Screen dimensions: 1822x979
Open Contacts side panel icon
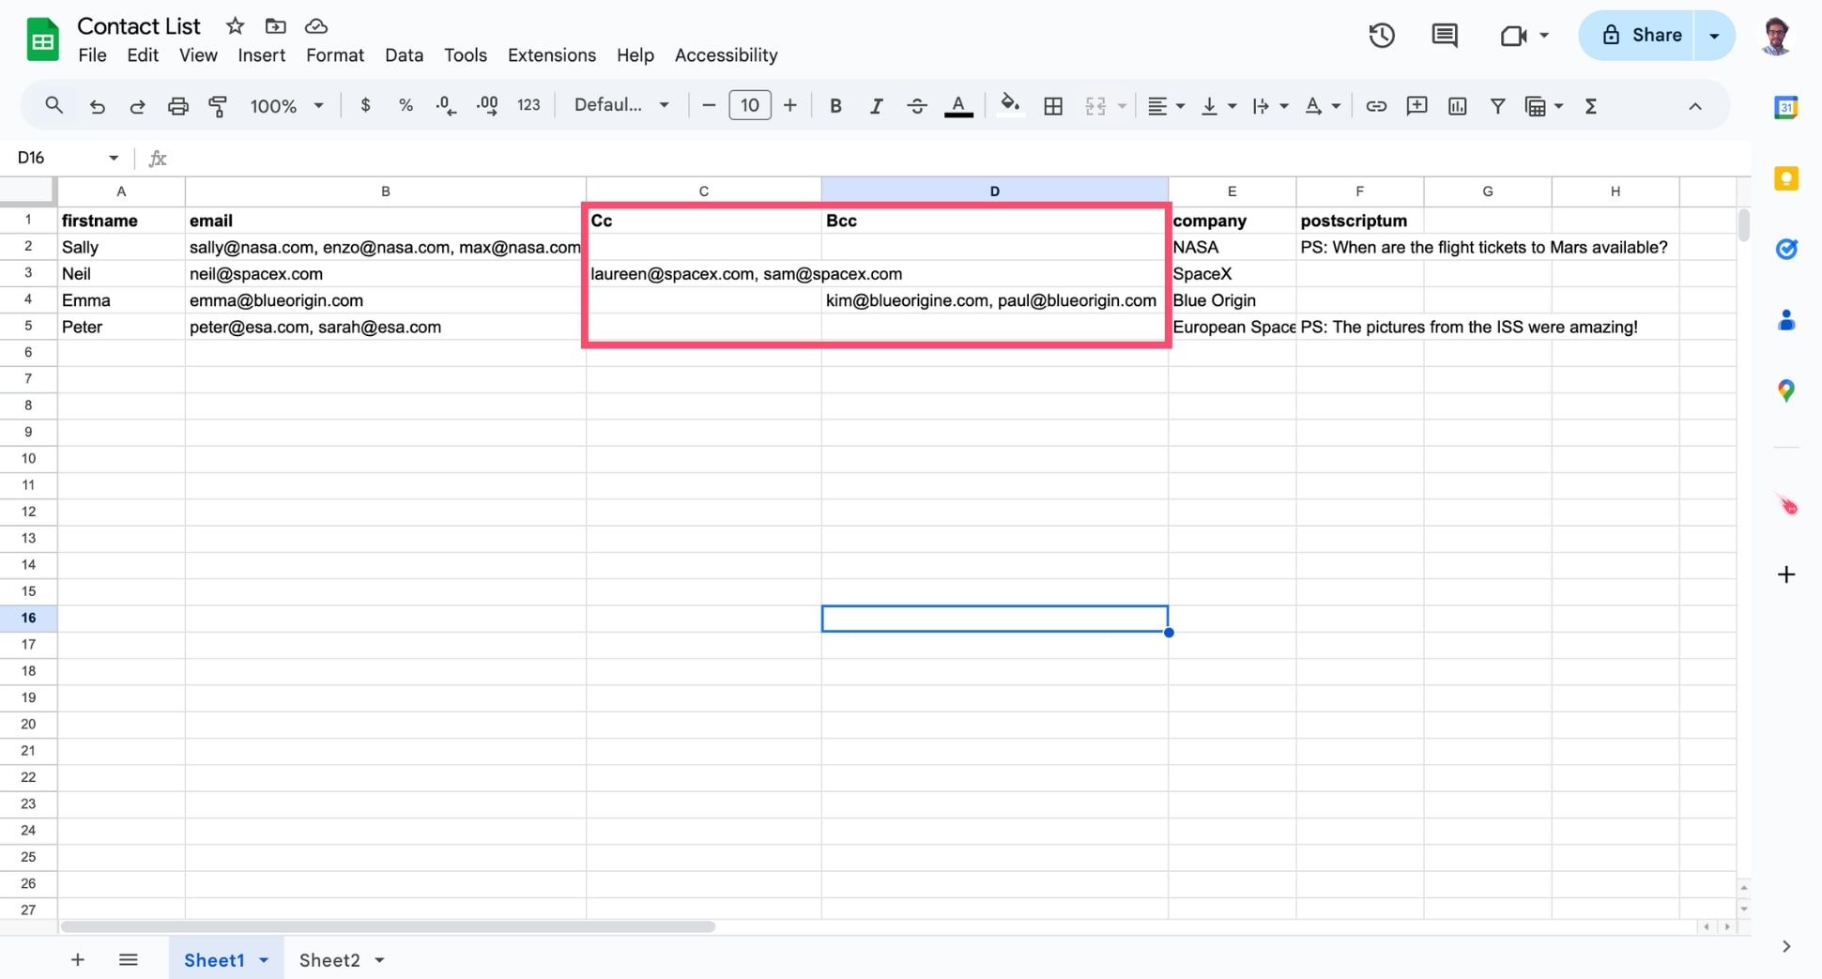click(1786, 320)
